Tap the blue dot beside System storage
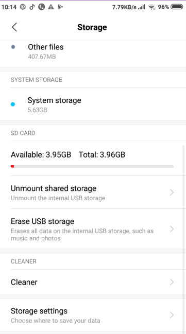Screen dimensions: 186x334 [13, 104]
